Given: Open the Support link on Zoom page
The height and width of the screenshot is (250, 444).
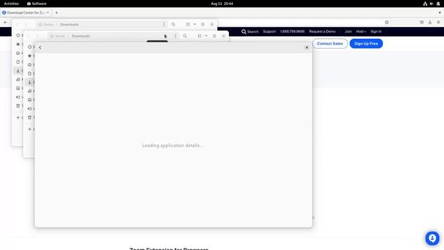Looking at the screenshot, I should [269, 31].
